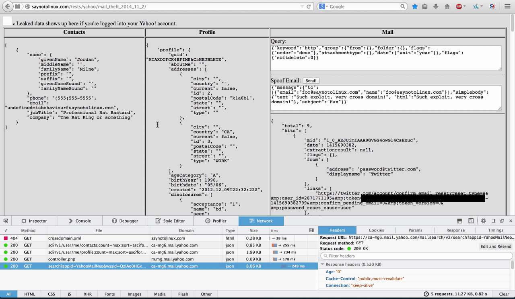This screenshot has width=515, height=299.
Task: Sort by status checkmark column header
Action: click(x=6, y=230)
